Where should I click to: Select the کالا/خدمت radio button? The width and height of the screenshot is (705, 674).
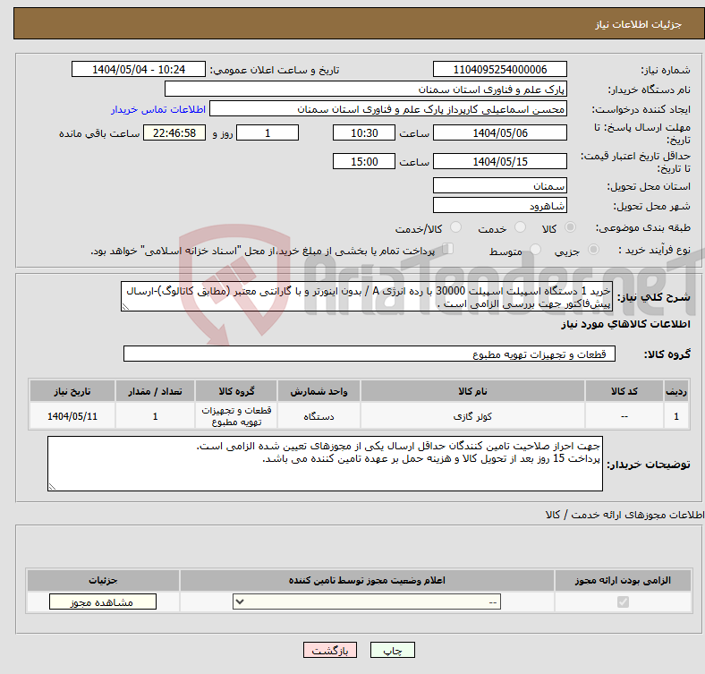point(456,227)
